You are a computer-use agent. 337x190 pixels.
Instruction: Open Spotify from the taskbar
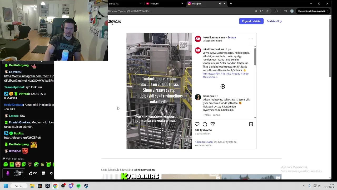pos(78,186)
